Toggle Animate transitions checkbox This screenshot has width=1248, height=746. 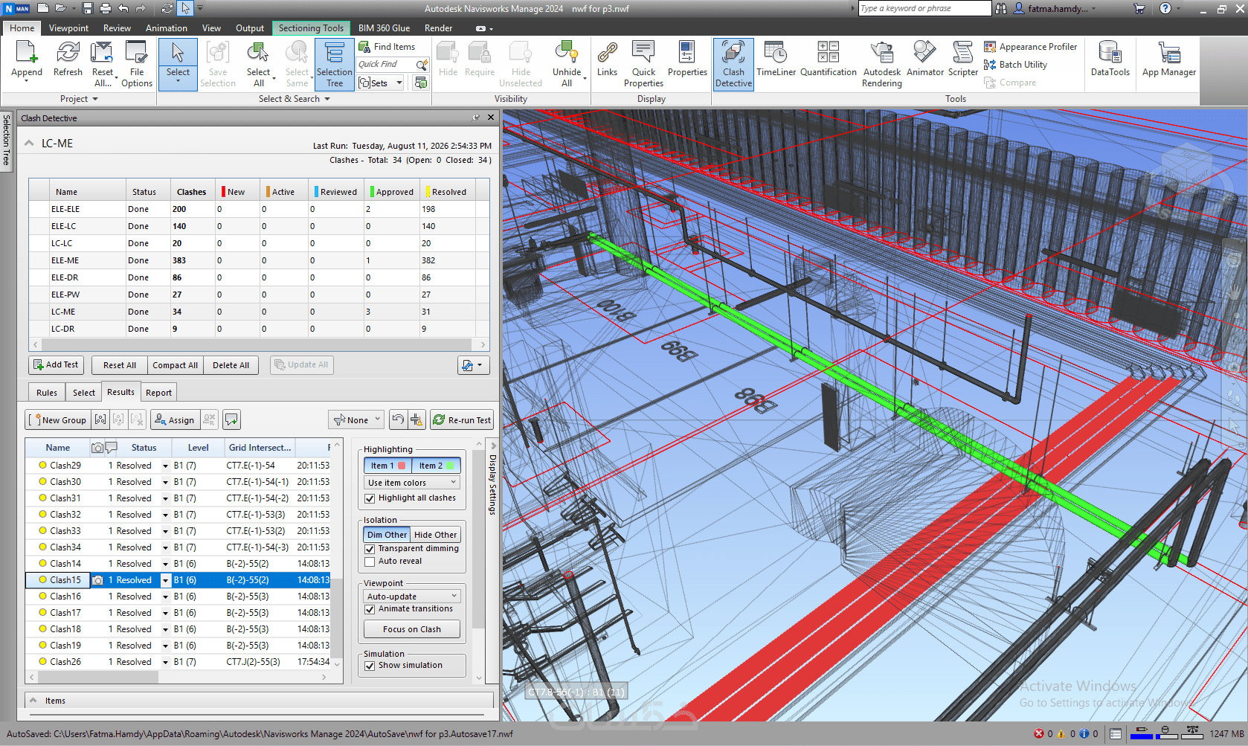coord(370,609)
